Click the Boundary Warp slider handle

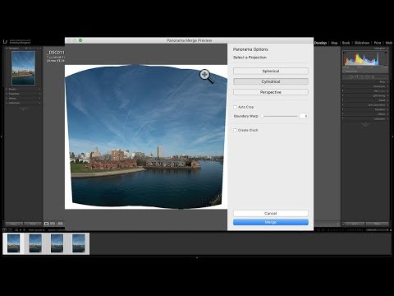pos(262,116)
